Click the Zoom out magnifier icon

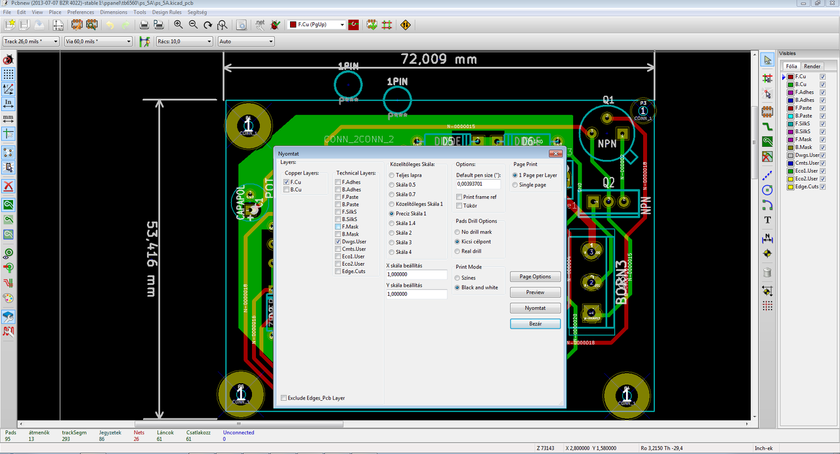pos(193,25)
